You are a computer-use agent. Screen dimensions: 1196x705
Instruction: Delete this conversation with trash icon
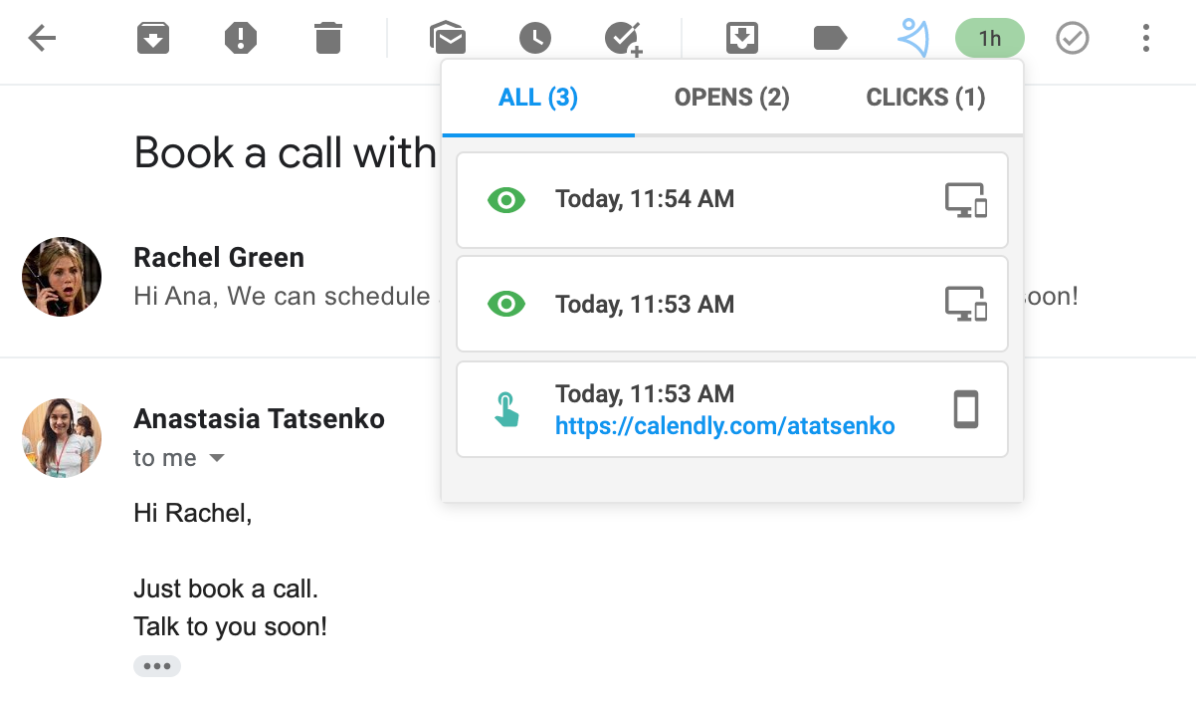327,39
